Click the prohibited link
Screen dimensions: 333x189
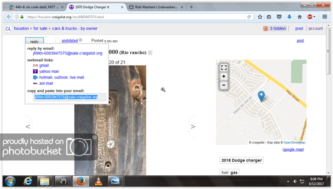pos(70,40)
